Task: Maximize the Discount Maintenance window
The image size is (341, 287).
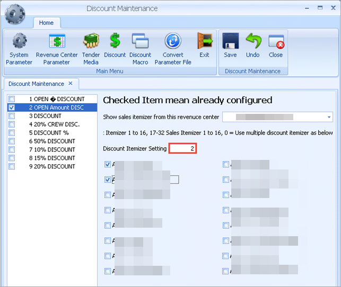Action: [x=320, y=8]
